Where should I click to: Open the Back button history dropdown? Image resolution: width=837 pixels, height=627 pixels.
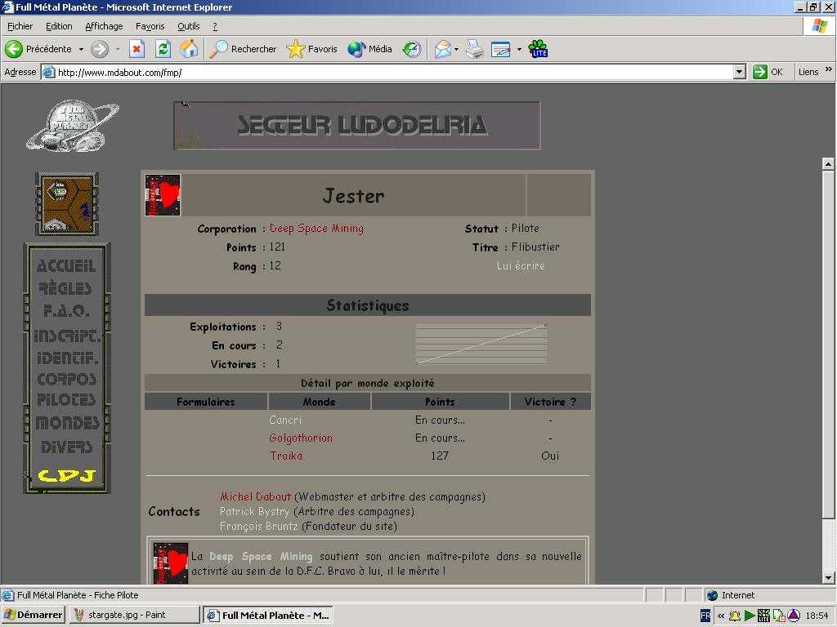[81, 49]
